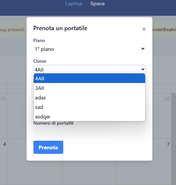Choose the highlighted 4AII option in list
176x185 pixels.
[89, 78]
